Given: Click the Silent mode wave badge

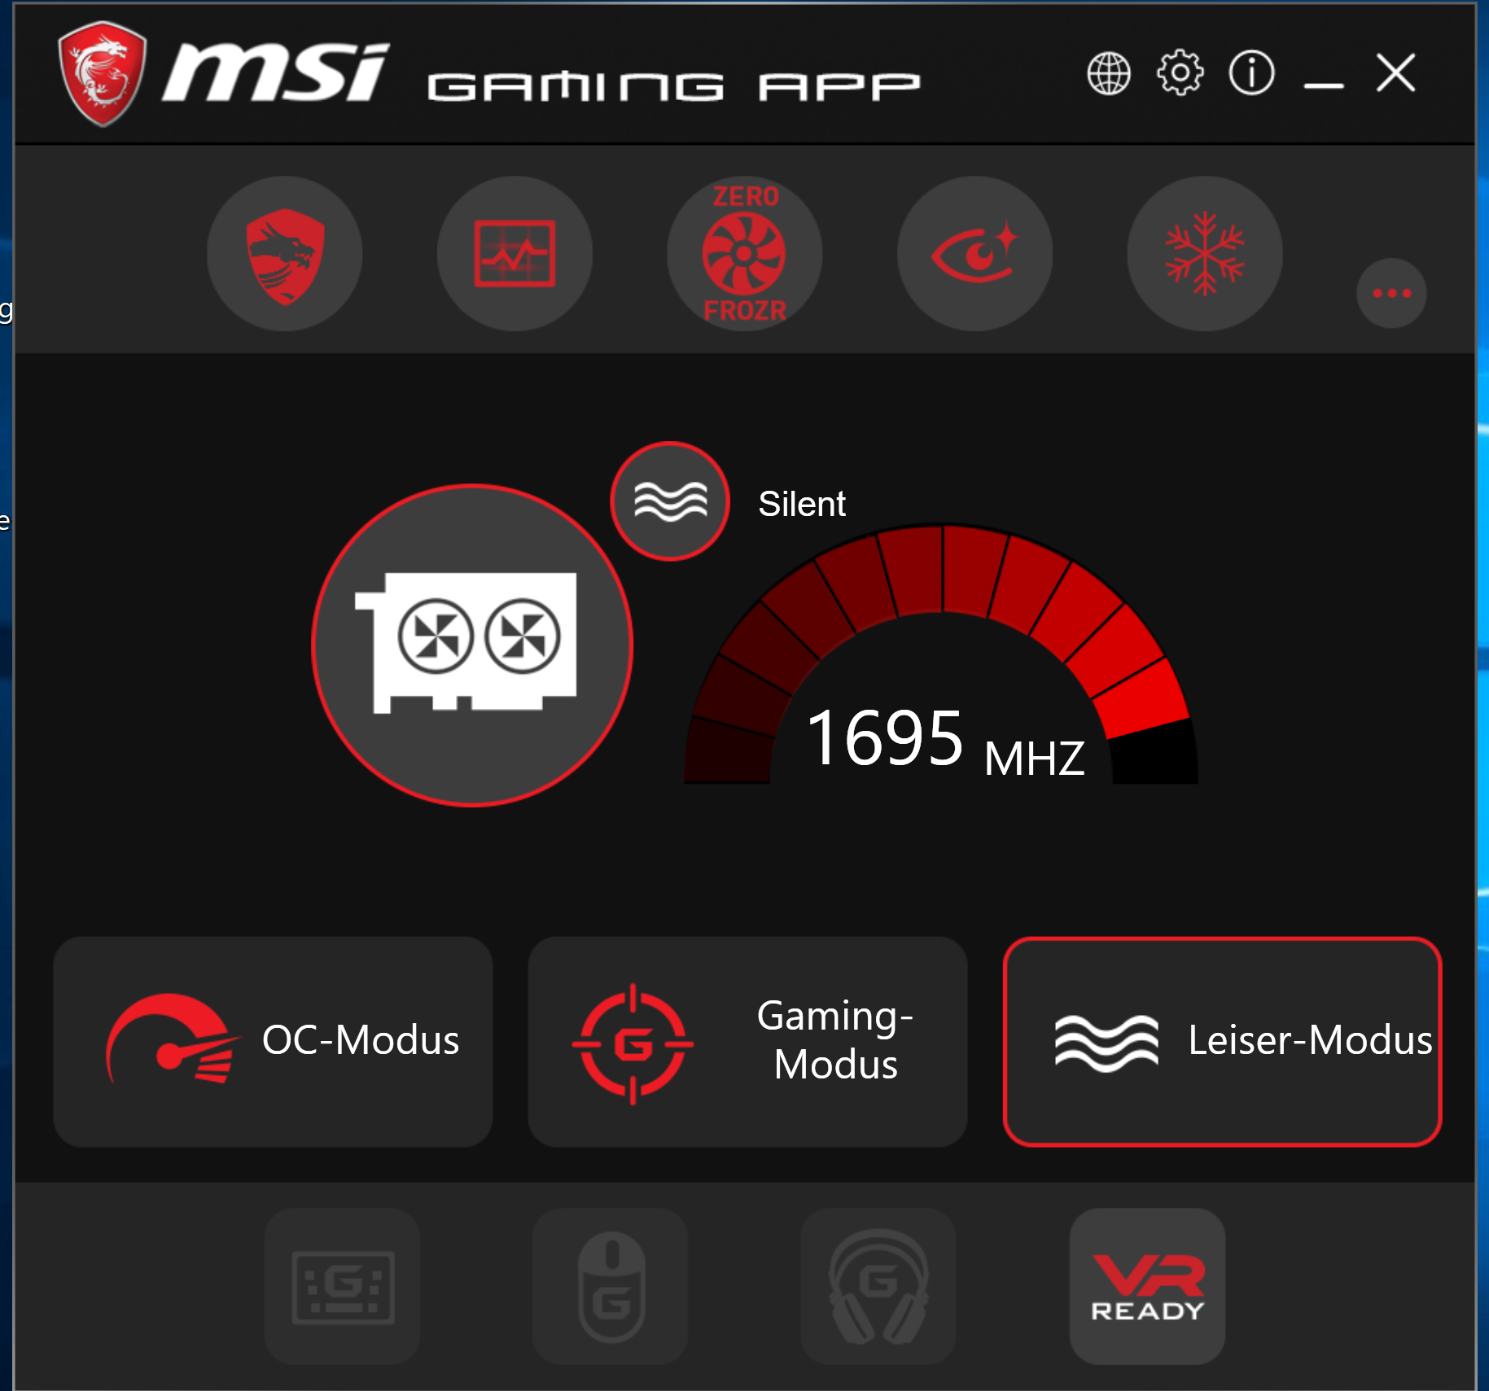Looking at the screenshot, I should 670,501.
